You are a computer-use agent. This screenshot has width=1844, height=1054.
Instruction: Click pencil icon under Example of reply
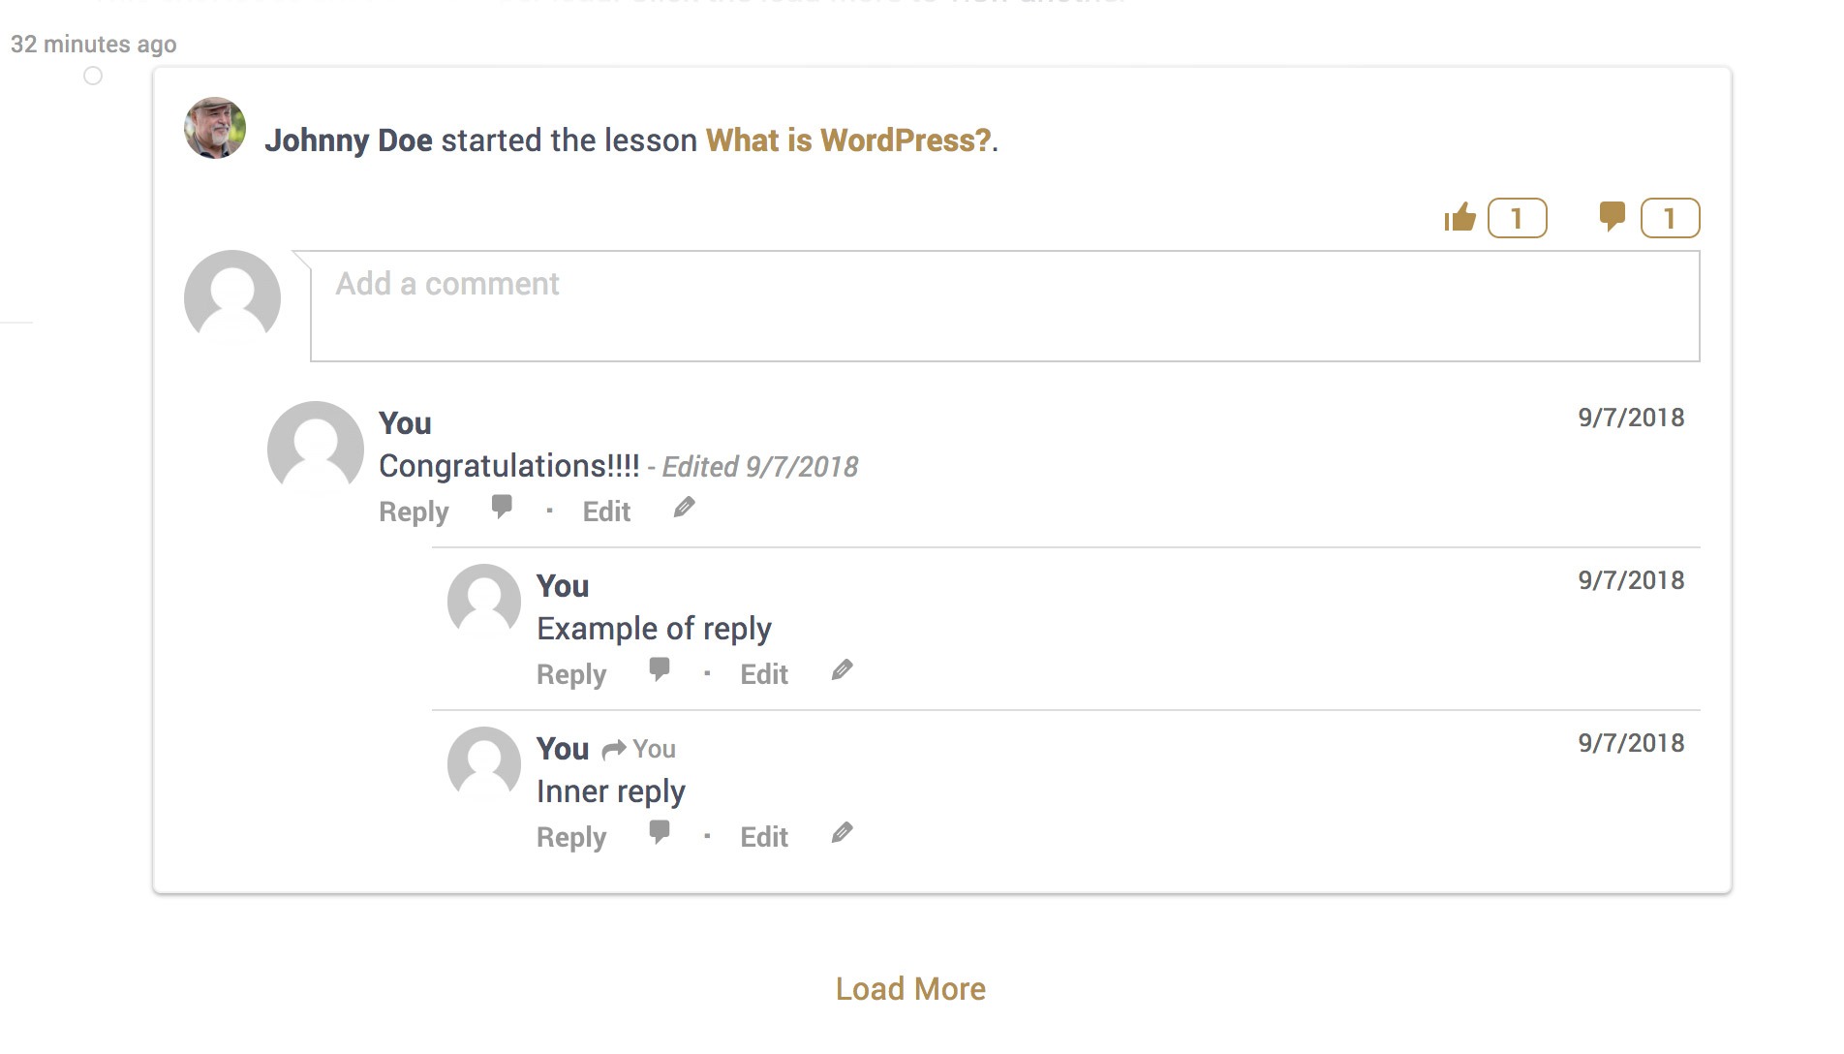tap(842, 669)
